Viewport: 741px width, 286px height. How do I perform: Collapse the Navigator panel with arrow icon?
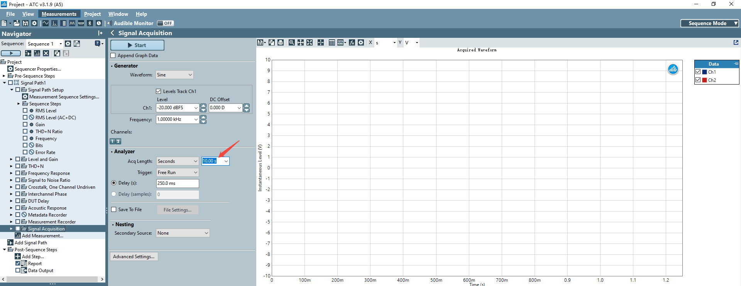point(100,33)
